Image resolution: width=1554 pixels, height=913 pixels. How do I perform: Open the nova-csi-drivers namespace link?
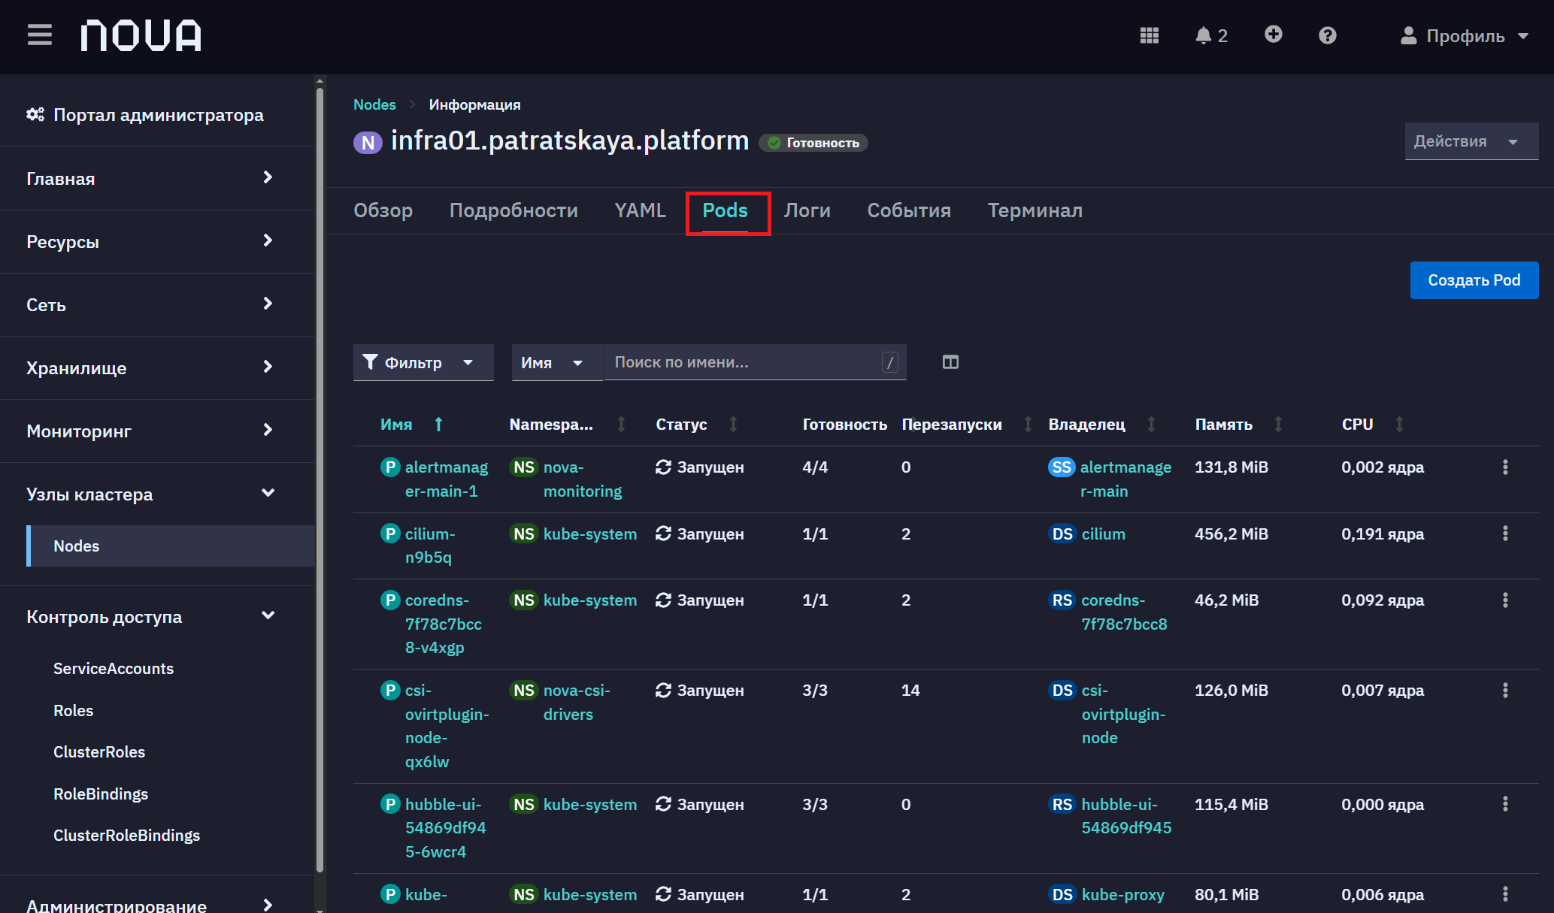[577, 702]
